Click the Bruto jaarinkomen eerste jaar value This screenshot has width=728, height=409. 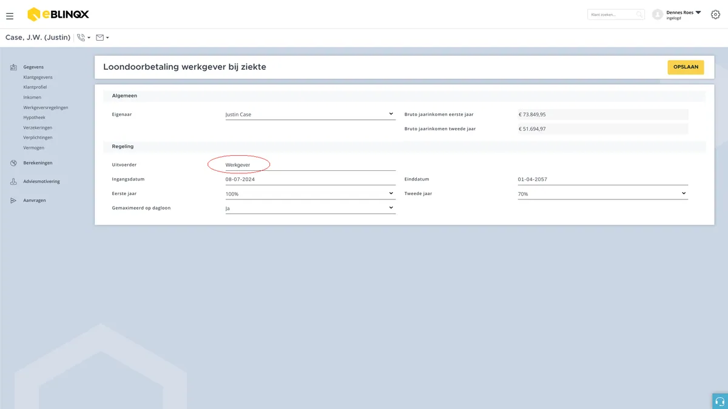[x=602, y=114]
